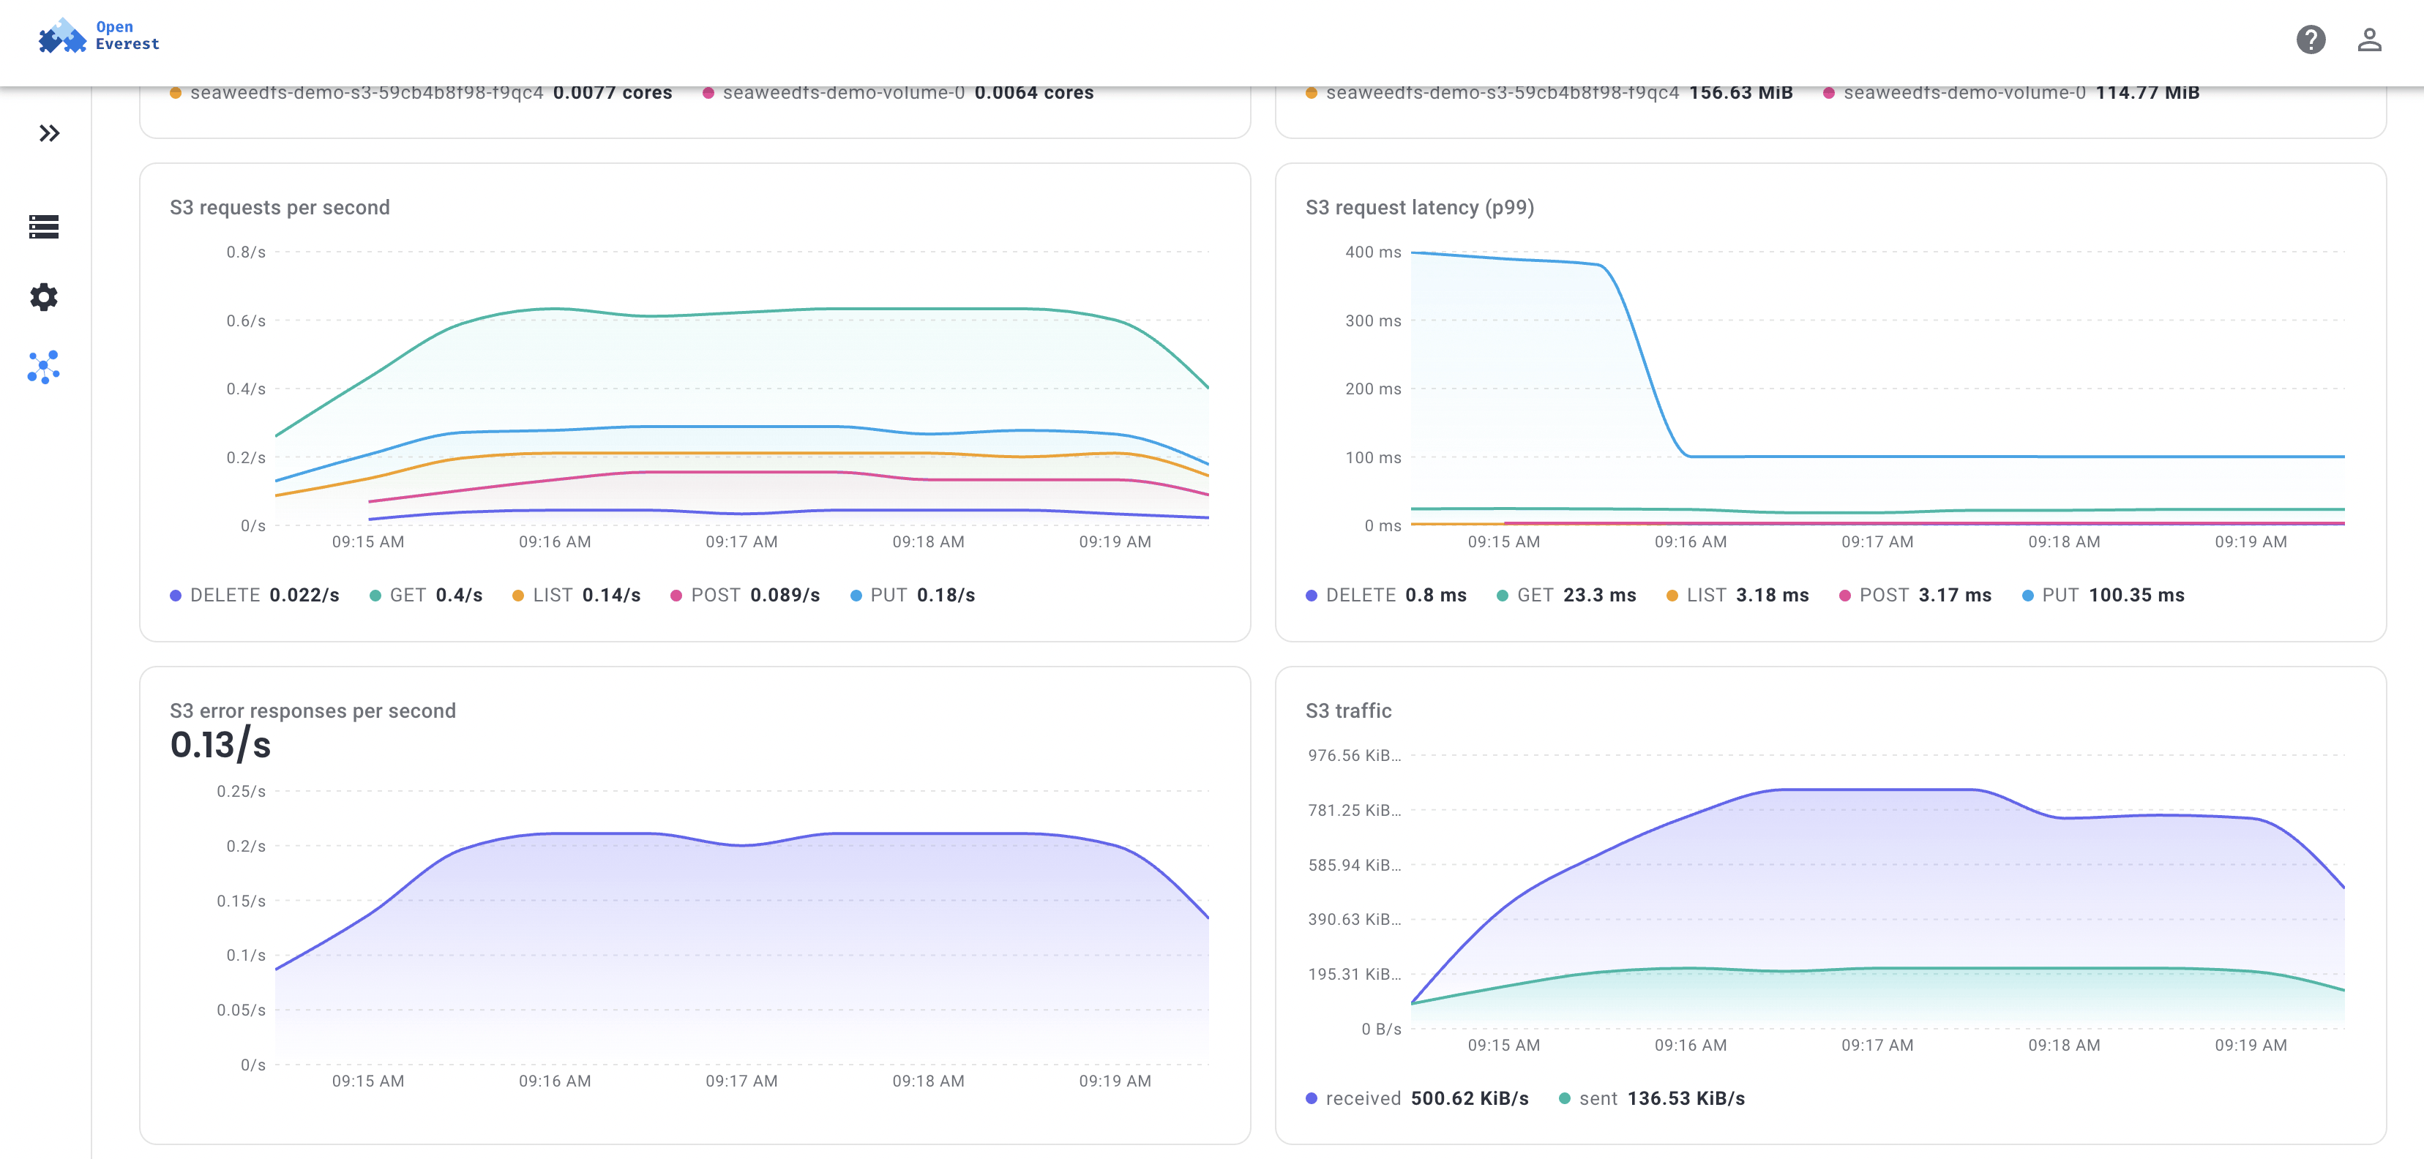Toggle POST 0.089/s legend entry

coord(744,596)
